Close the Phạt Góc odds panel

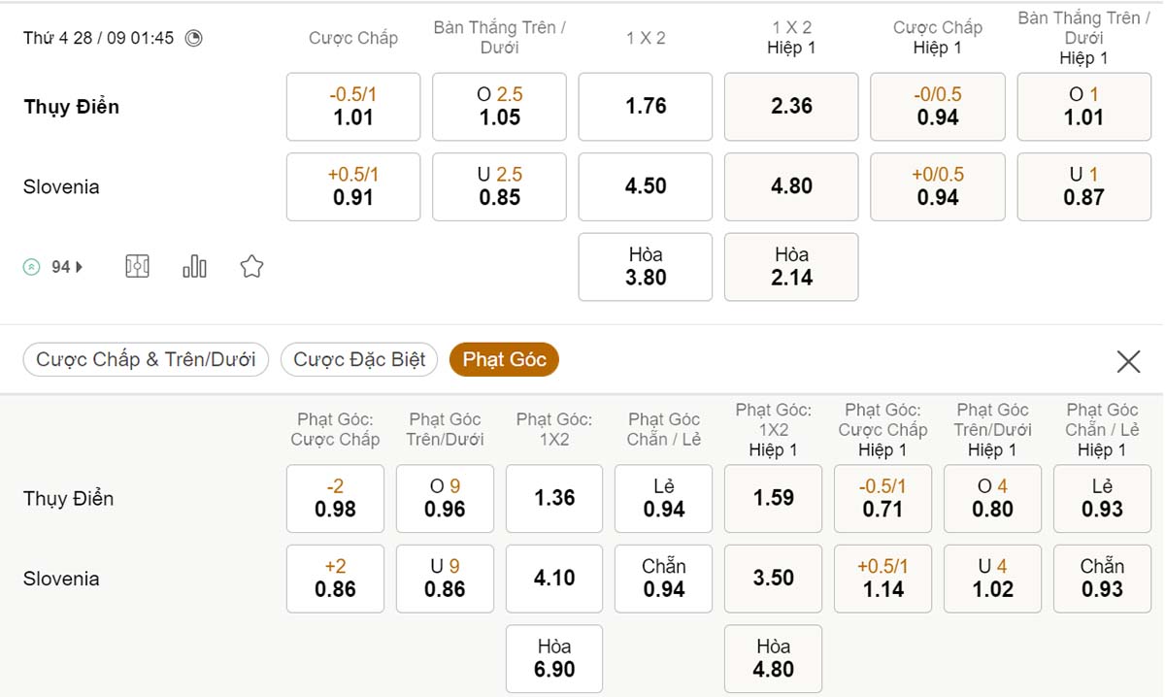(x=1128, y=360)
